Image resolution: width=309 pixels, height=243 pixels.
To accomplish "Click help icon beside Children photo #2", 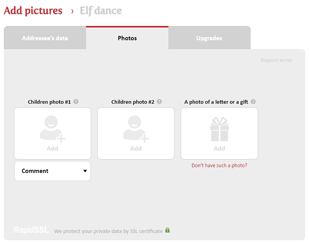I will [x=159, y=102].
